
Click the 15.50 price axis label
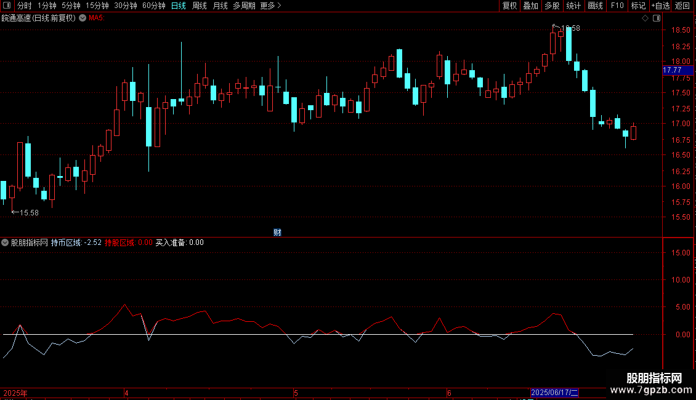[681, 217]
